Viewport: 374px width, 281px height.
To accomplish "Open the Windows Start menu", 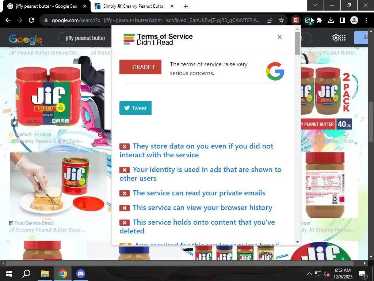I will click(x=9, y=274).
